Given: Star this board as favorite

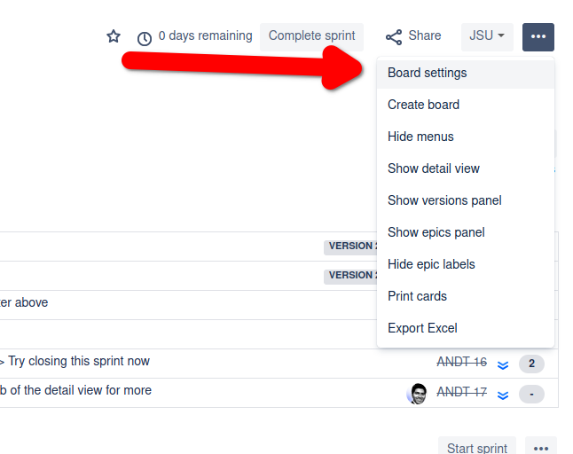Looking at the screenshot, I should click(x=114, y=36).
